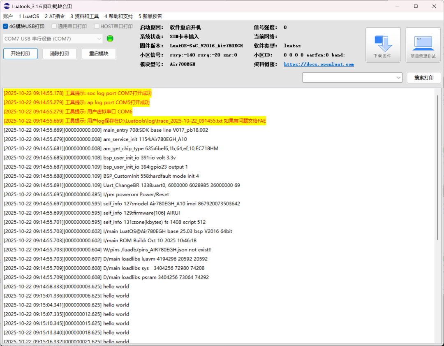This screenshot has height=346, width=444.
Task: Open the 账户 menu
Action: point(8,16)
